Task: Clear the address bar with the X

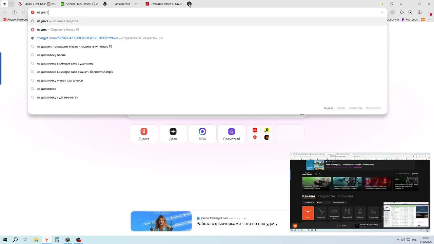Action: click(x=382, y=12)
